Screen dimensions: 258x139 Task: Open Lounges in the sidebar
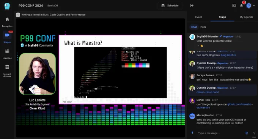(7, 54)
